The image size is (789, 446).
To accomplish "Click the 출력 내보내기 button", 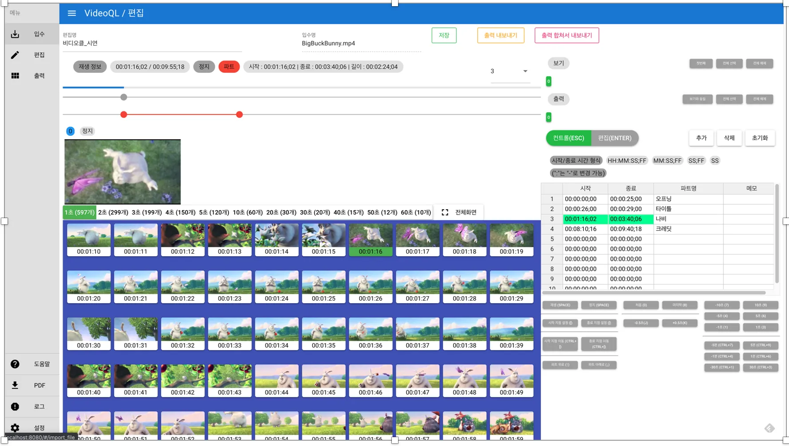I will pyautogui.click(x=501, y=35).
